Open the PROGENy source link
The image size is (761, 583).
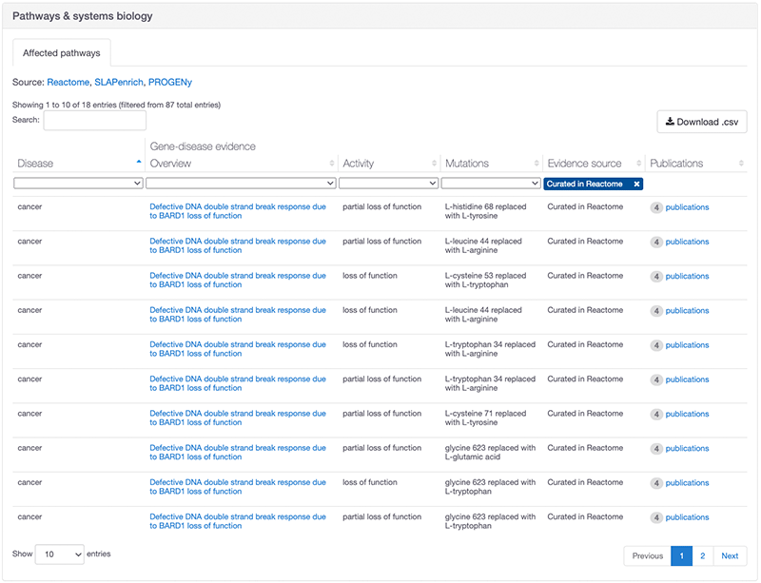170,82
